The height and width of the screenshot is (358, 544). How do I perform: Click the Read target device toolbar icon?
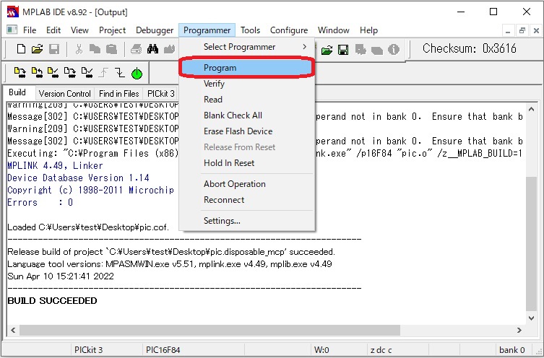37,73
